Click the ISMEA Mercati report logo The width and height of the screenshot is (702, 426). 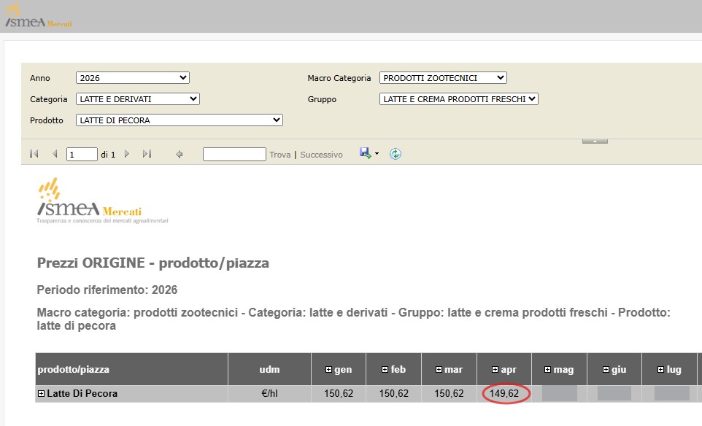[x=102, y=201]
